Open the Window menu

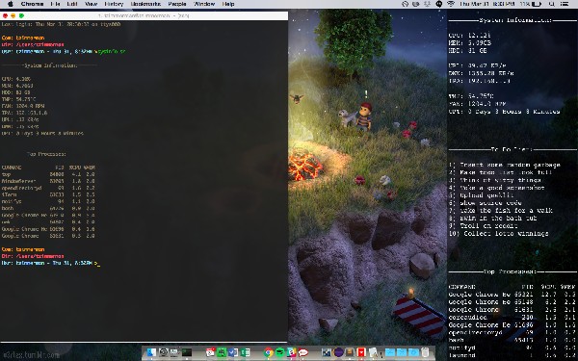pyautogui.click(x=204, y=4)
